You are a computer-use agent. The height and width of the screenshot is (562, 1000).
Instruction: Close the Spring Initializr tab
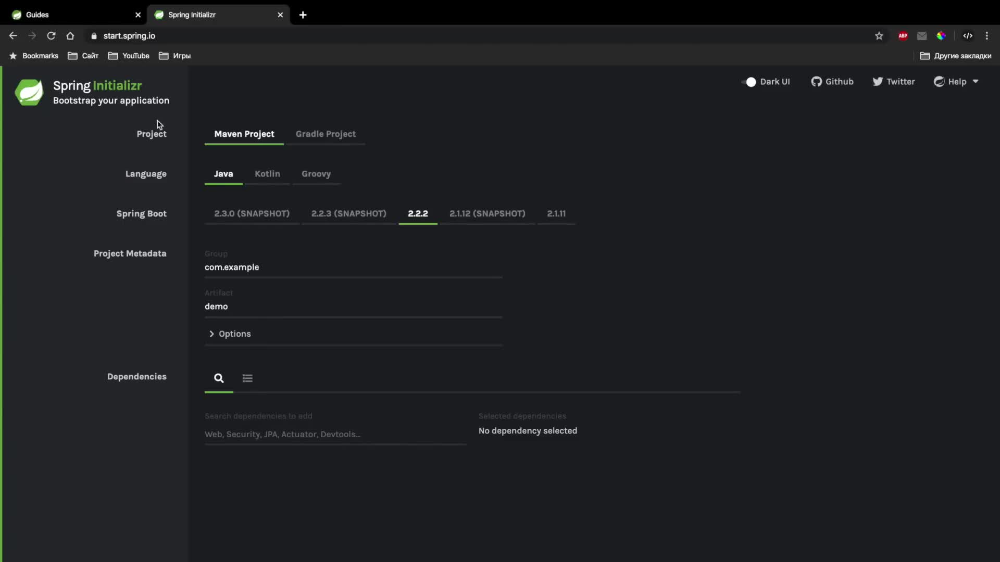pyautogui.click(x=280, y=15)
